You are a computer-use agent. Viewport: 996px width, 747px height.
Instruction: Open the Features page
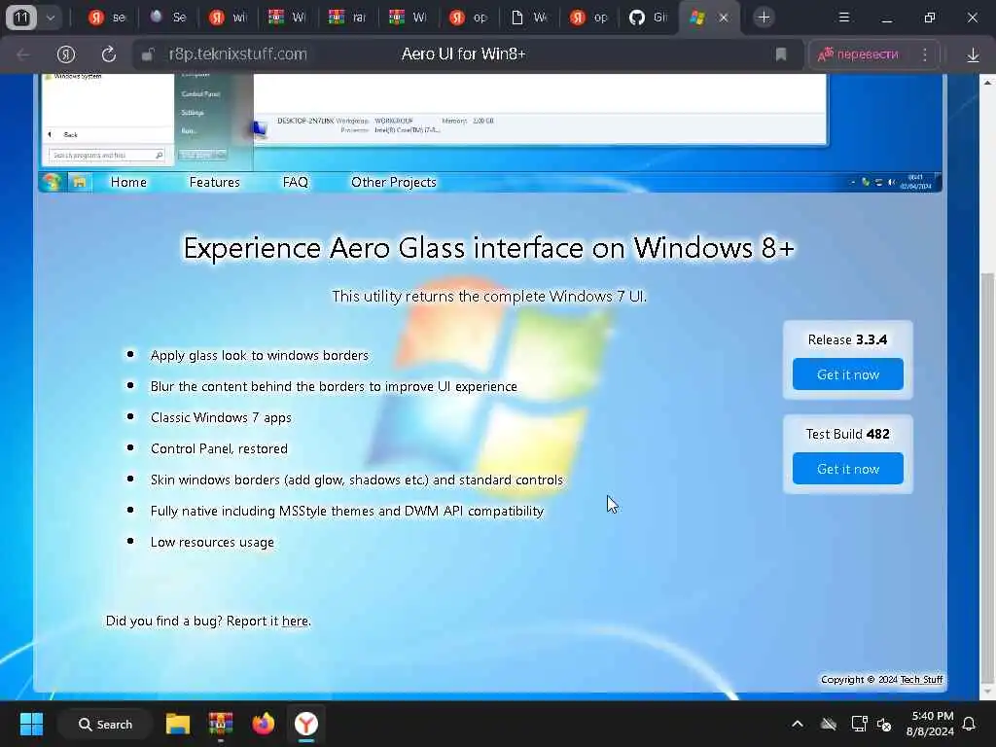(215, 182)
